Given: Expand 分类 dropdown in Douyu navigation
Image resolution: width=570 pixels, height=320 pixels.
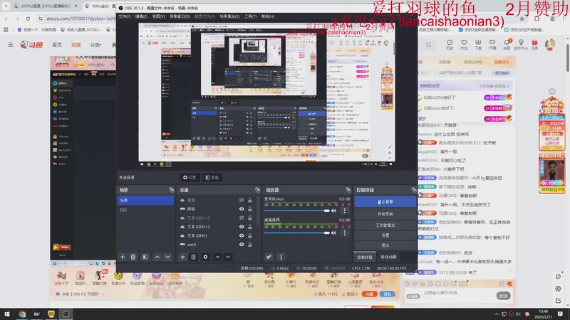Looking at the screenshot, I should (x=95, y=45).
